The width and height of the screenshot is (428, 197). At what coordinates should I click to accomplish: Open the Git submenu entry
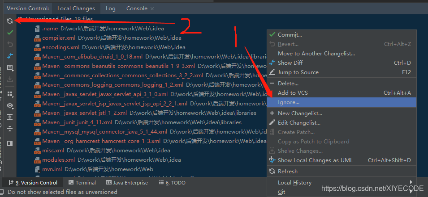pyautogui.click(x=342, y=192)
